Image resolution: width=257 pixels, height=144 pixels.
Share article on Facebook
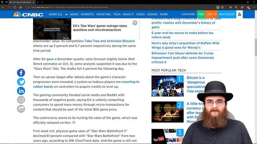point(21,73)
